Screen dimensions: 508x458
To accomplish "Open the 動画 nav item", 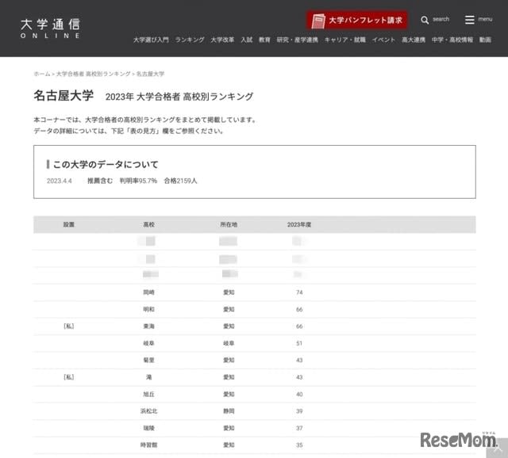I will tap(485, 40).
